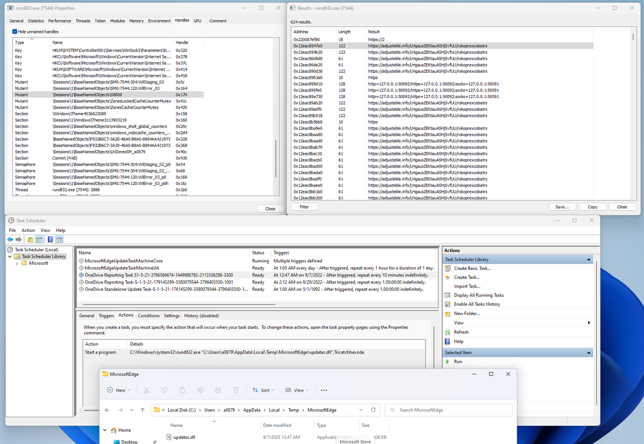
Task: Collapse the Task Scheduler Library section in Actions pane
Action: click(590, 259)
